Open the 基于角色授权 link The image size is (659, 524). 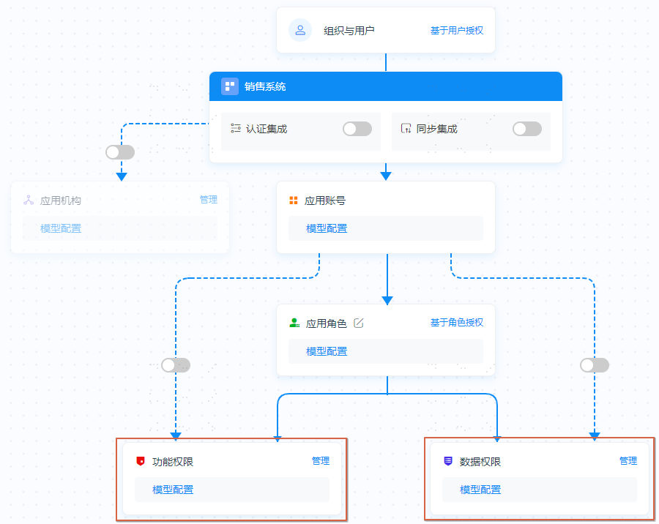pos(457,323)
